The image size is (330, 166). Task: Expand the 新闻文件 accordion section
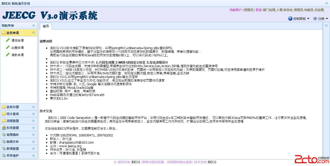(34, 142)
